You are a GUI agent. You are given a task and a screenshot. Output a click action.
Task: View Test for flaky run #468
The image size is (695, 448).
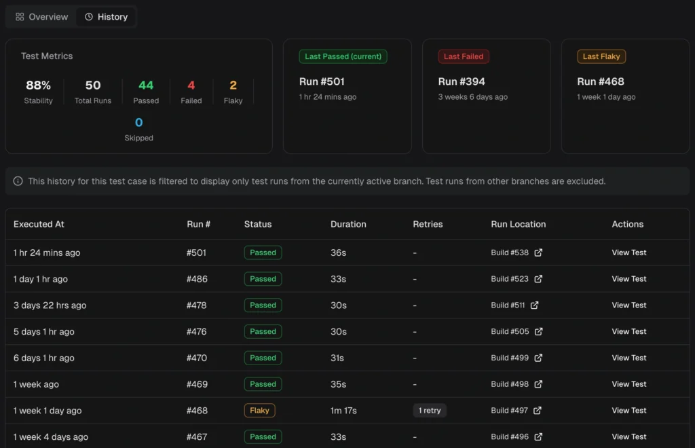pyautogui.click(x=628, y=411)
